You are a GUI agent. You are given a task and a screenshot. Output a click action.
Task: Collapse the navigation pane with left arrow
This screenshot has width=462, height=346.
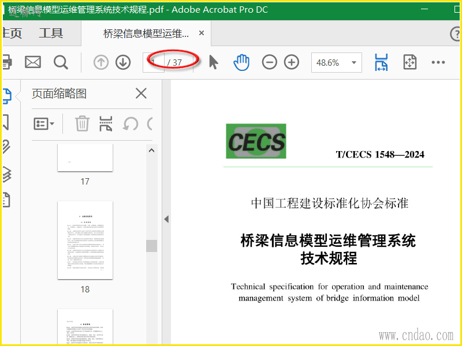click(166, 219)
